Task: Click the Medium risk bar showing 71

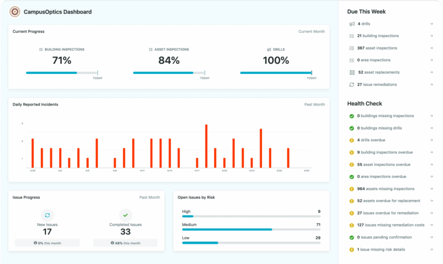Action: click(x=251, y=229)
